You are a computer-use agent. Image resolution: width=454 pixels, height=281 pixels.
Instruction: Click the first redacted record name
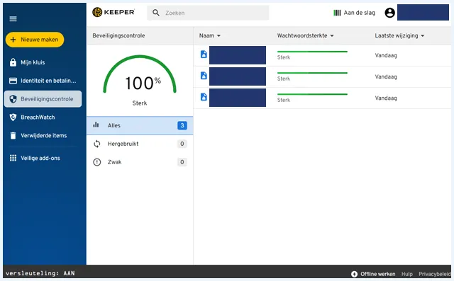[238, 55]
